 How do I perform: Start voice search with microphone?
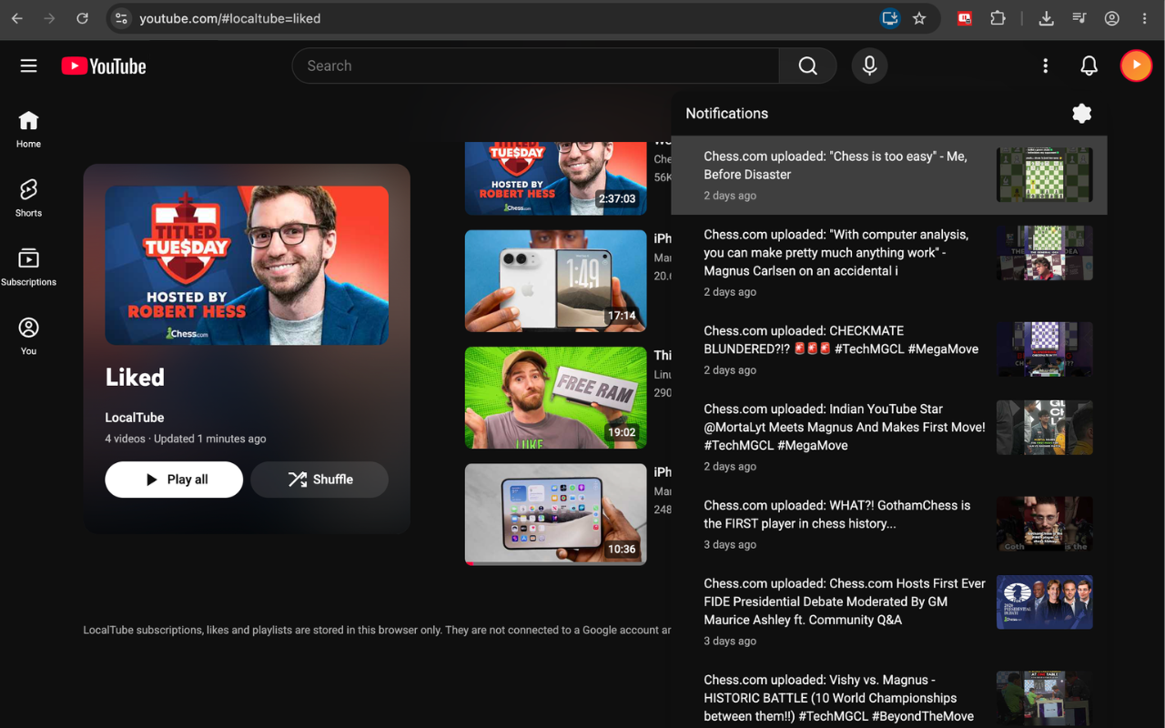[869, 66]
